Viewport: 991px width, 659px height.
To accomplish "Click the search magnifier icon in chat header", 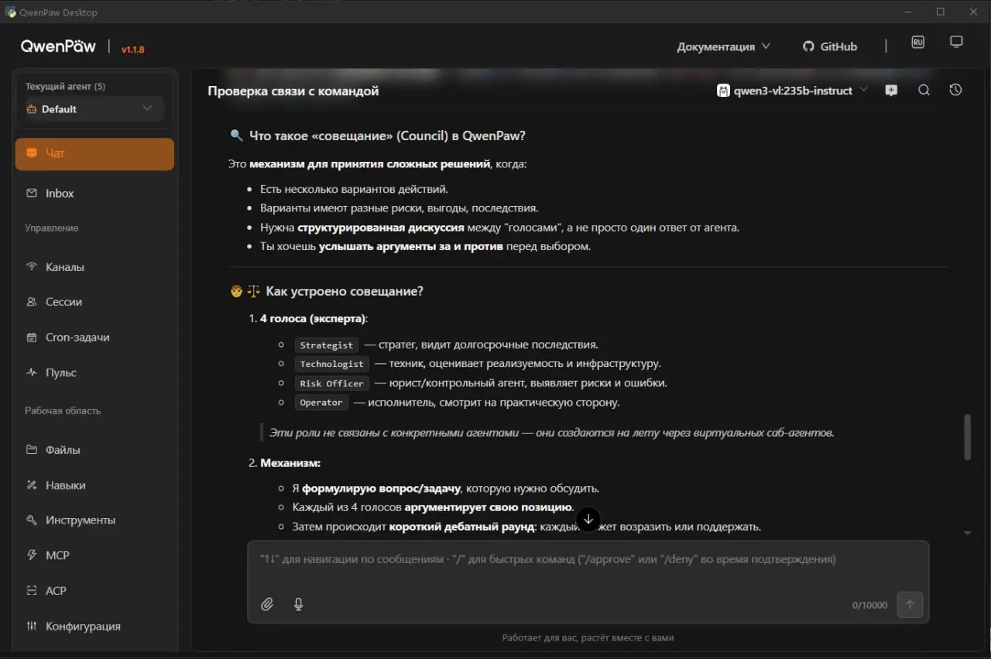I will (x=924, y=91).
